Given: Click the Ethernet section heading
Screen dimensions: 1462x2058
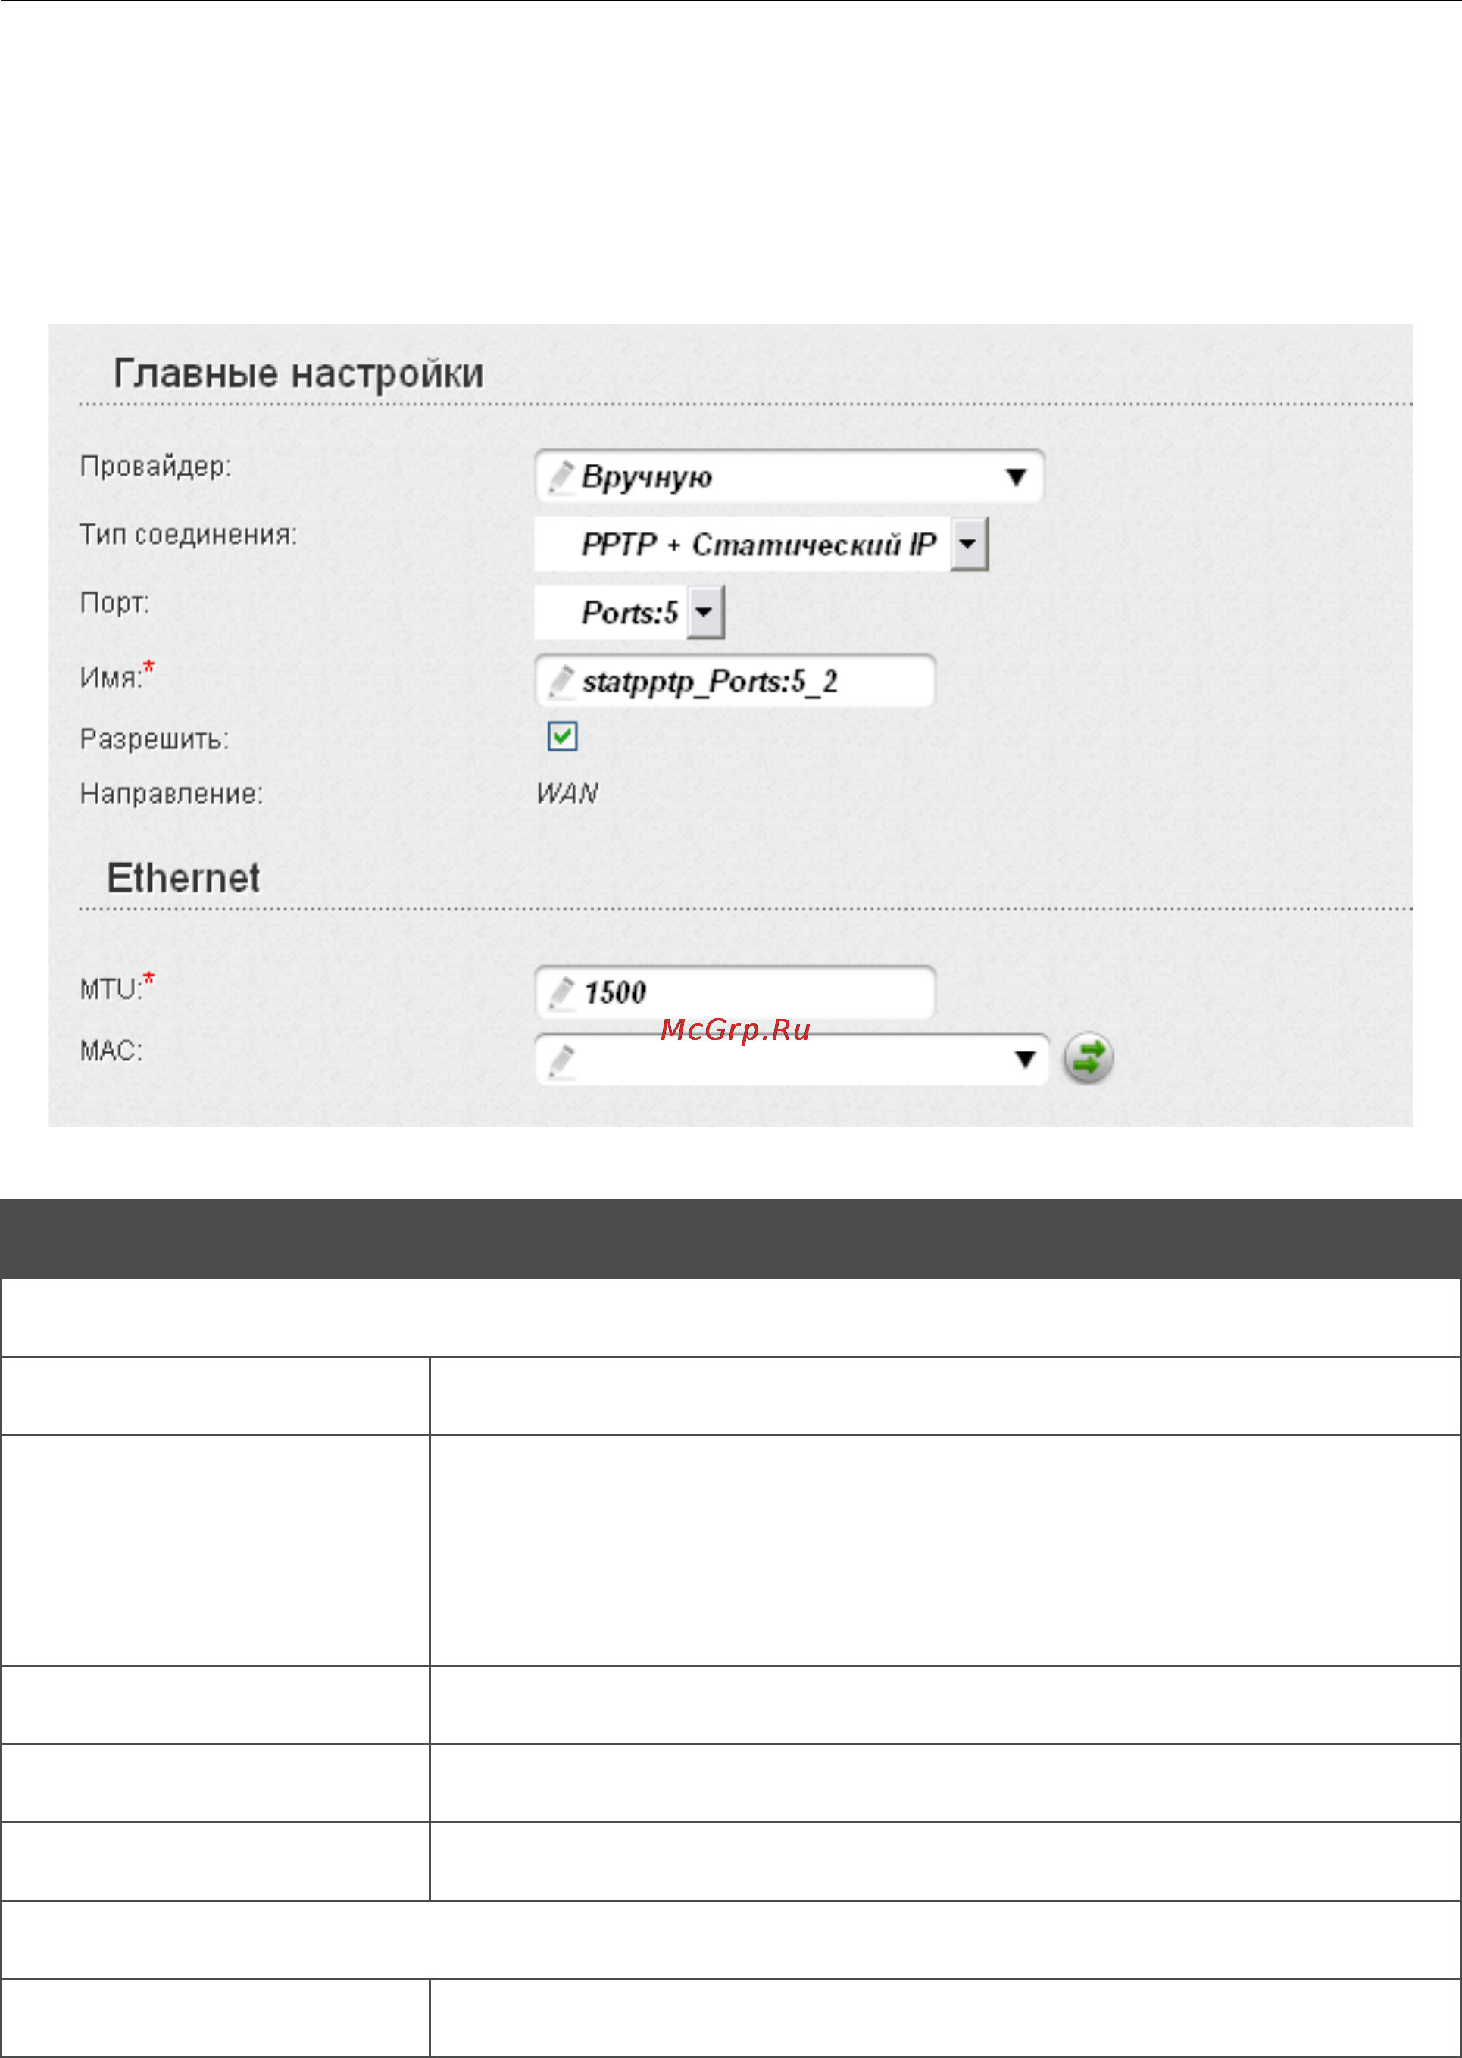Looking at the screenshot, I should pos(183,878).
